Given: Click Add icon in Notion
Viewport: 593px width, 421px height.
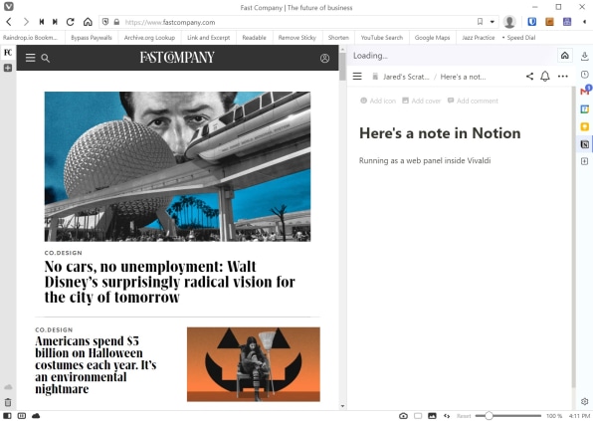Looking at the screenshot, I should (x=378, y=101).
